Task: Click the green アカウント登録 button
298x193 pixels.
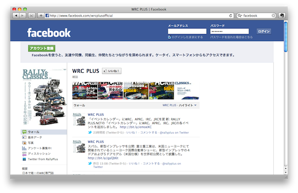Action: pyautogui.click(x=42, y=48)
